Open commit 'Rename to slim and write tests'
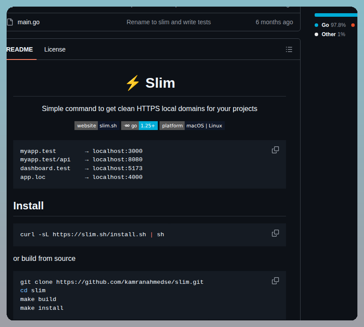This screenshot has width=364, height=327. pos(168,22)
